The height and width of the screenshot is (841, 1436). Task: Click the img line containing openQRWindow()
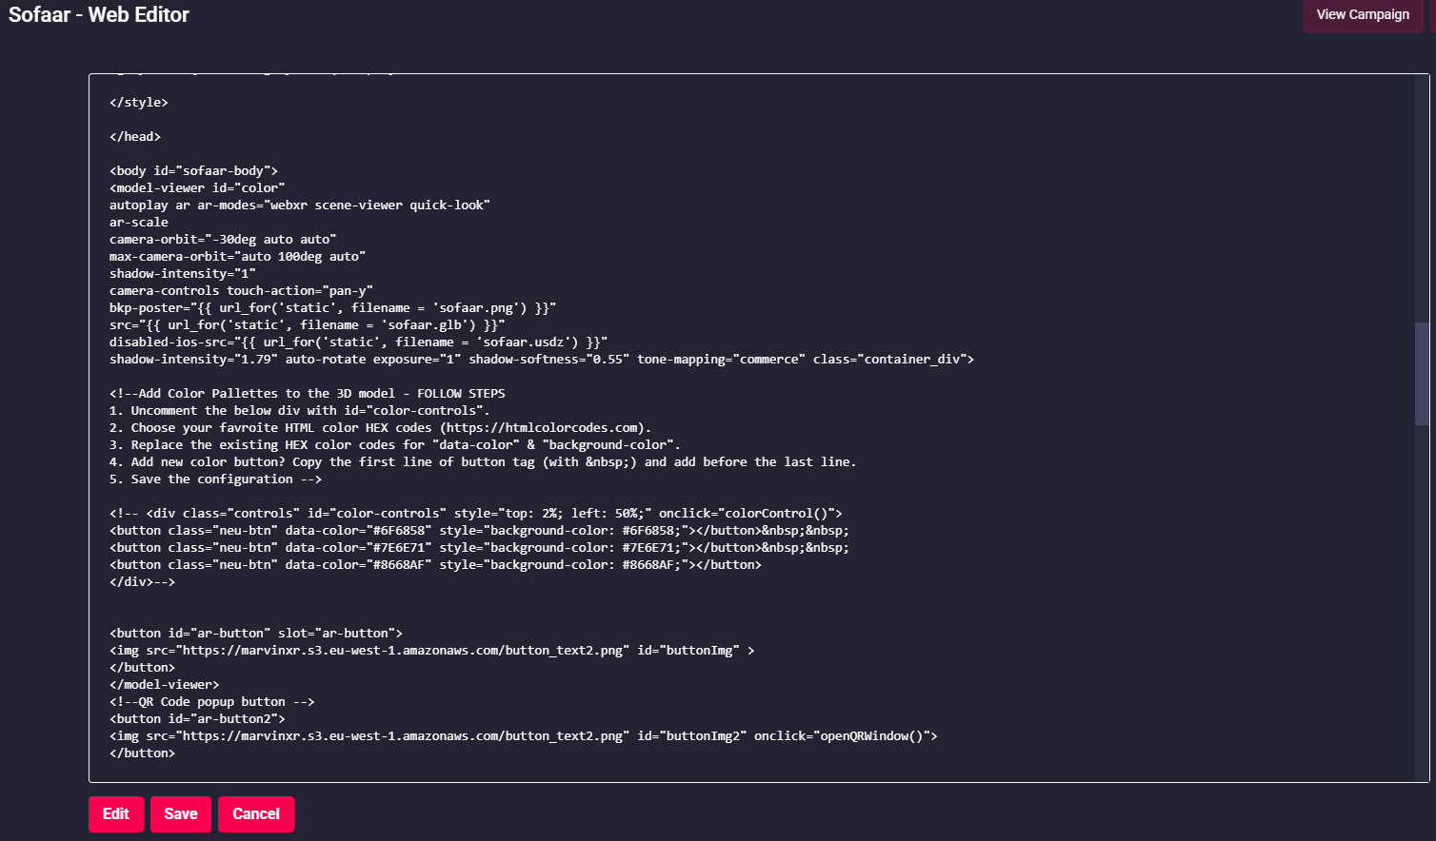tap(523, 736)
